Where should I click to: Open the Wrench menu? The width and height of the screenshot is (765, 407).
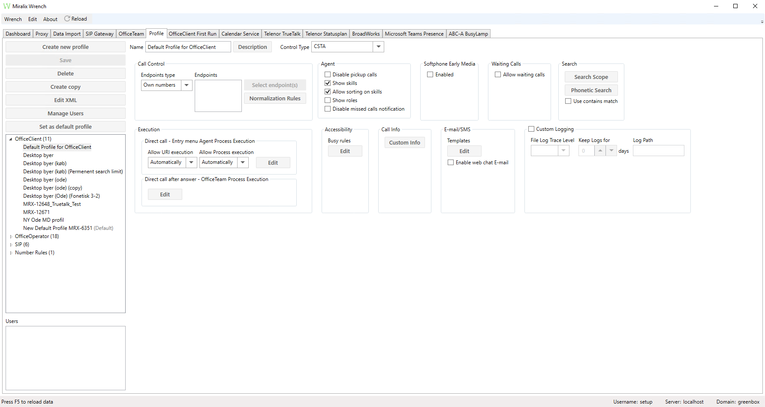pos(13,19)
